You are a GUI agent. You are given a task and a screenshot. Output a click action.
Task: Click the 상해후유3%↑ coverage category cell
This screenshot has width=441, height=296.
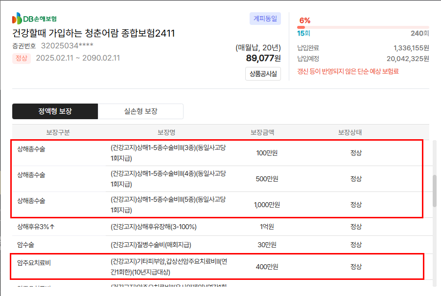click(x=35, y=227)
